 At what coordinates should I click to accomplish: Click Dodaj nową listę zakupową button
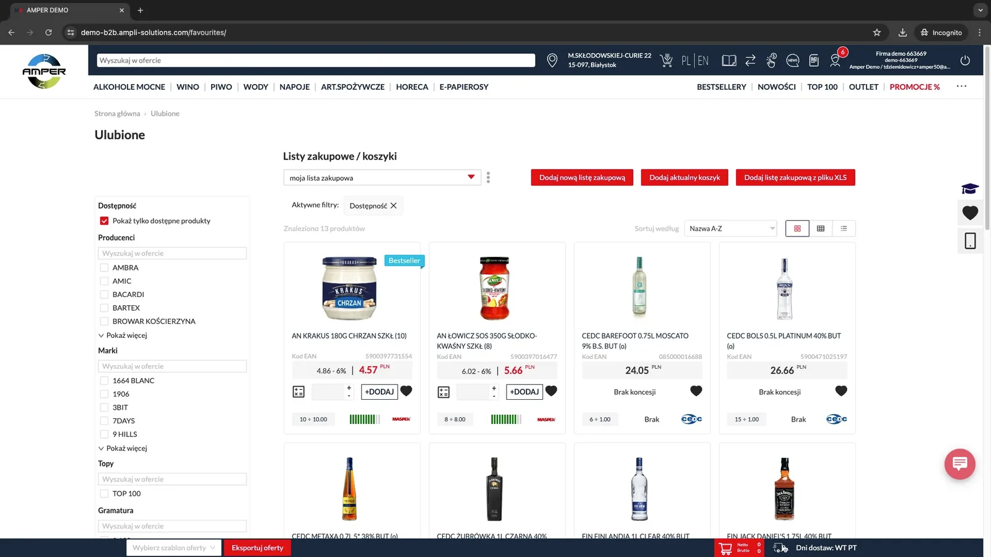point(582,178)
